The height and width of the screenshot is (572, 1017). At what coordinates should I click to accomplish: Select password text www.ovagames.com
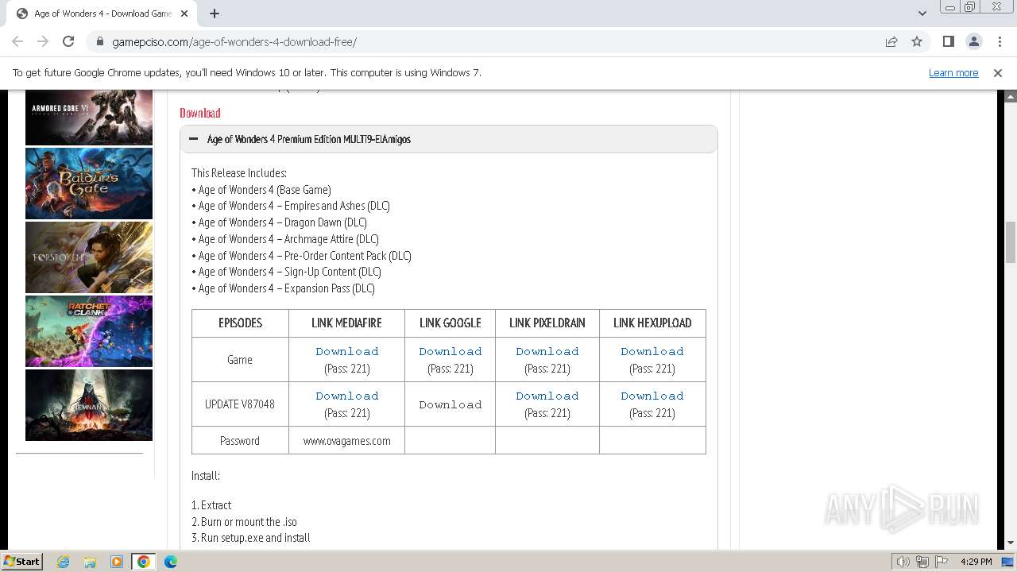(x=347, y=441)
